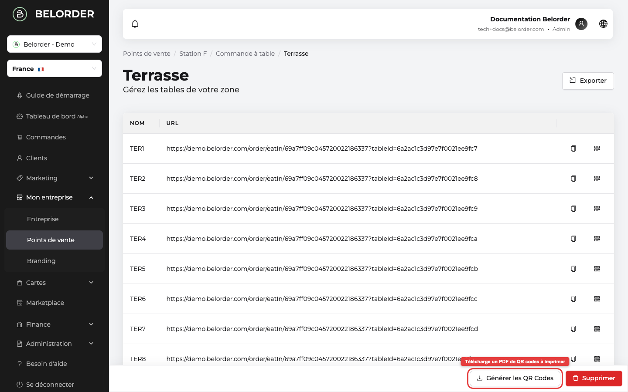Image resolution: width=628 pixels, height=392 pixels.
Task: Copy the TER1 table URL
Action: click(x=573, y=149)
